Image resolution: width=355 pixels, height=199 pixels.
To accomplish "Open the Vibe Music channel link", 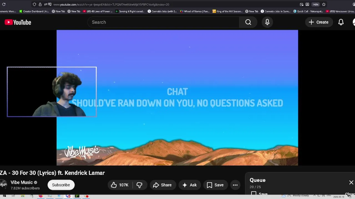I will (22, 182).
